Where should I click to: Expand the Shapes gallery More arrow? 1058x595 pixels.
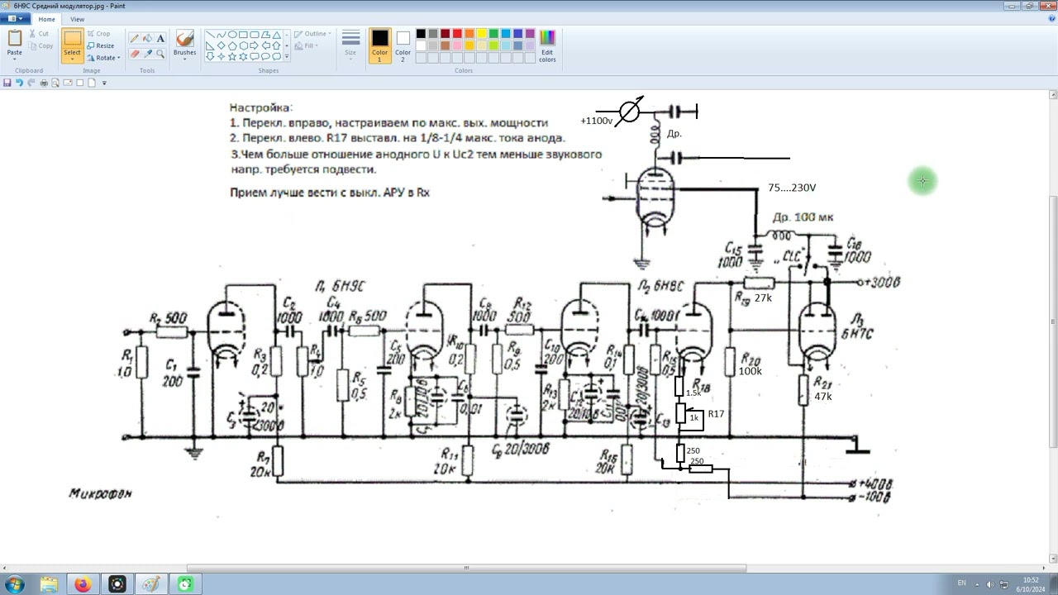coord(287,57)
